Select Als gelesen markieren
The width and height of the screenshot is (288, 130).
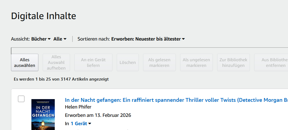[x=159, y=63]
